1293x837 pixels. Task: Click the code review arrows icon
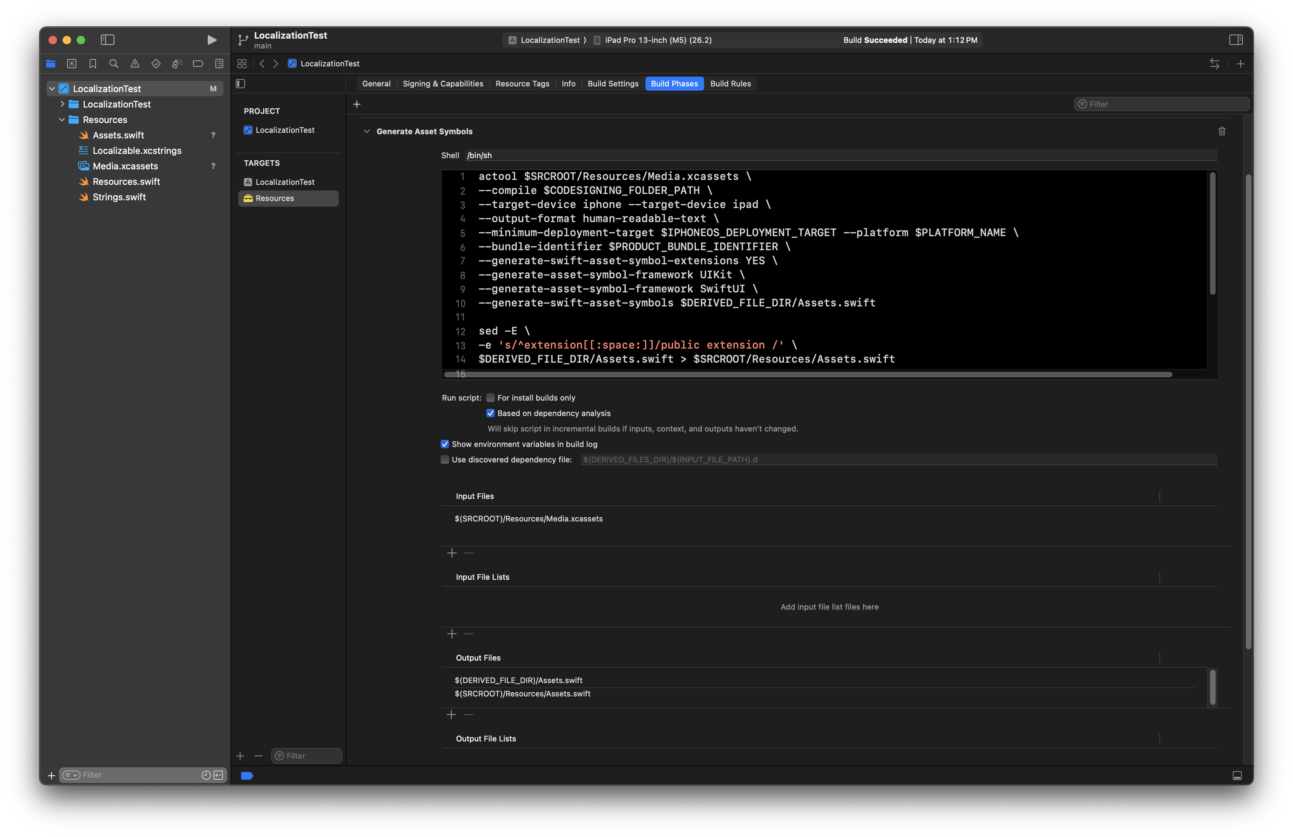point(1214,64)
